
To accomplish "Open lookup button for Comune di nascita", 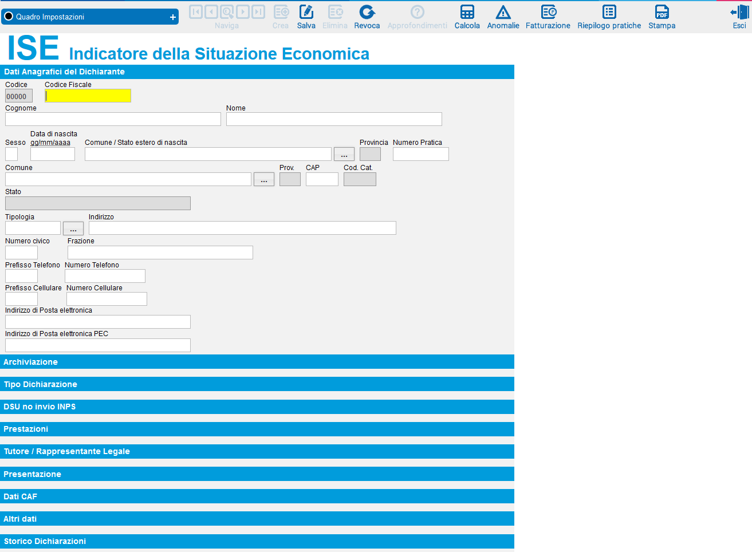I will (344, 154).
